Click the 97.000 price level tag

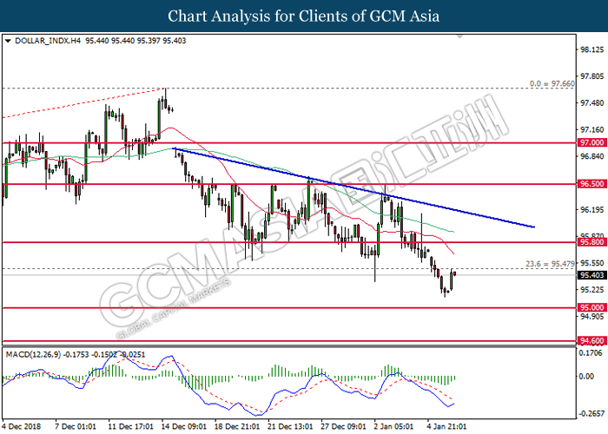pos(591,142)
